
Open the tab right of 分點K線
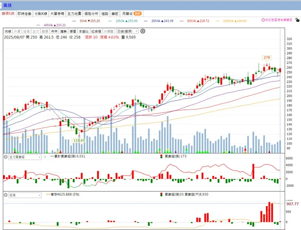click(x=57, y=14)
